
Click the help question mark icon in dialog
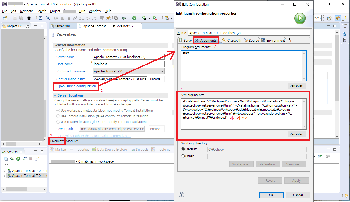[x=181, y=195]
